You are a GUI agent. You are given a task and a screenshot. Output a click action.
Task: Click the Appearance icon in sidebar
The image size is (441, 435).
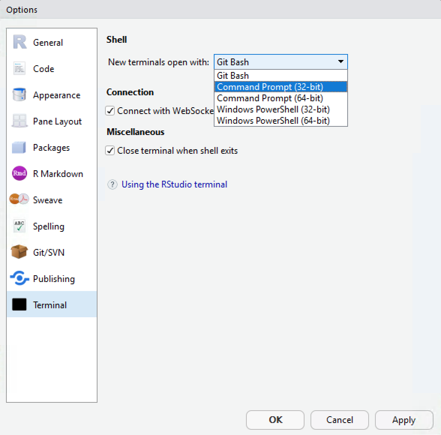19,95
